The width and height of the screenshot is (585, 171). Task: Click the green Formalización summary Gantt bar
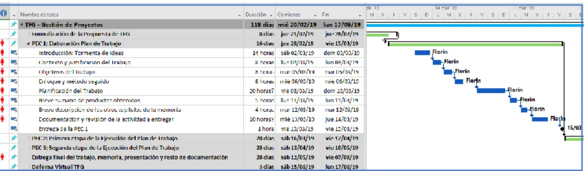(x=377, y=34)
